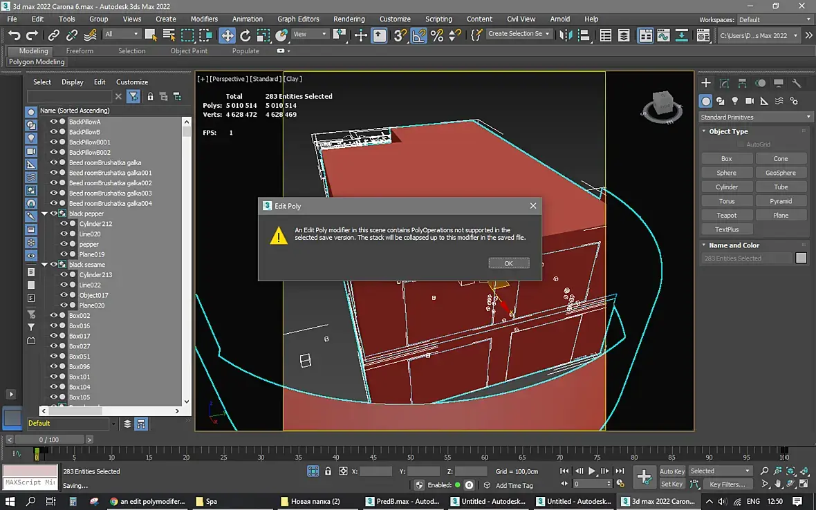Open the Modifiers menu
816x510 pixels.
(204, 19)
